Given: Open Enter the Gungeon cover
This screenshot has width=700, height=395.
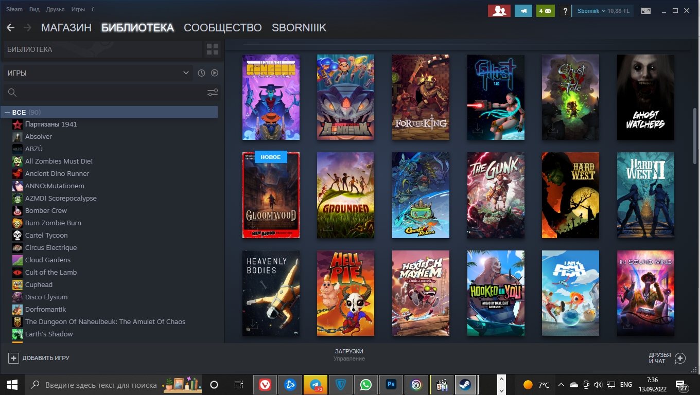Looking at the screenshot, I should 271,97.
